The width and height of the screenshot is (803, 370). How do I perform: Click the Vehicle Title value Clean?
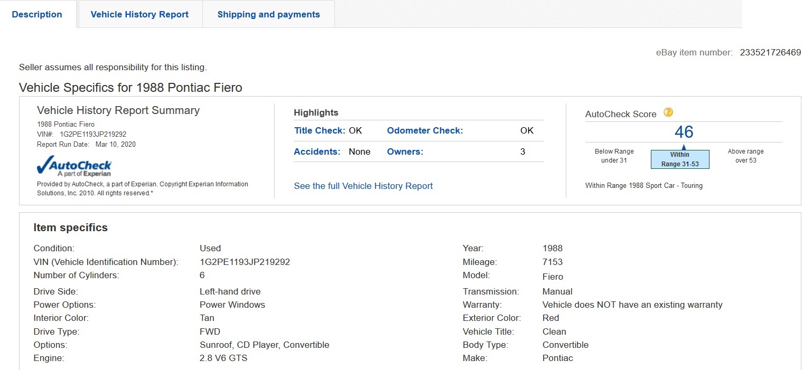554,331
